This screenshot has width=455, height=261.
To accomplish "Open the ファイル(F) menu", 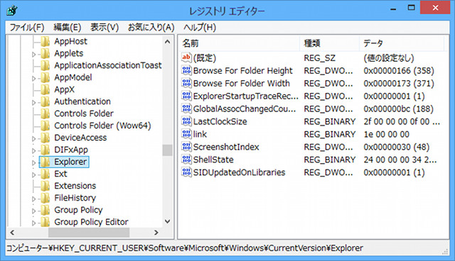I will (x=27, y=28).
